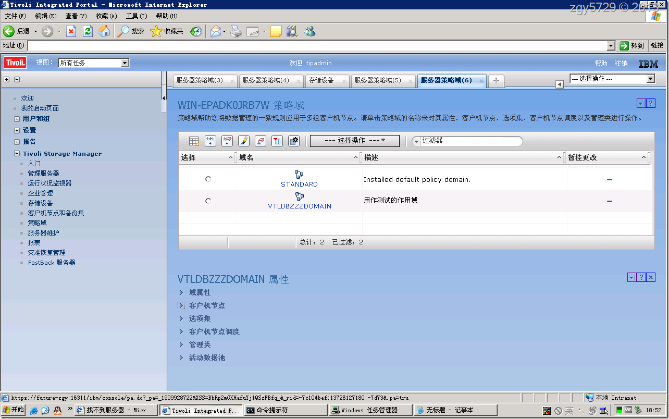Close the VTLDBZZZDOMAIN 属性 portlet with X icon
The image size is (669, 419).
(x=651, y=277)
